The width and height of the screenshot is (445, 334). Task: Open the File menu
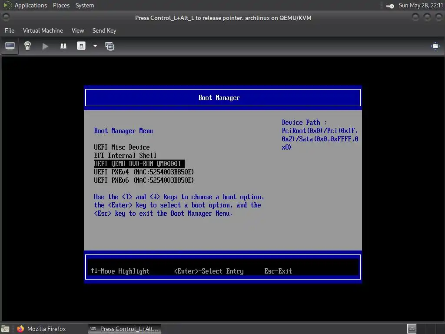tap(10, 31)
